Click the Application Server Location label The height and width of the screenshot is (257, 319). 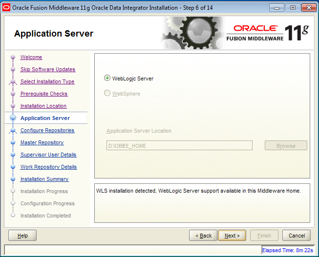tap(139, 131)
